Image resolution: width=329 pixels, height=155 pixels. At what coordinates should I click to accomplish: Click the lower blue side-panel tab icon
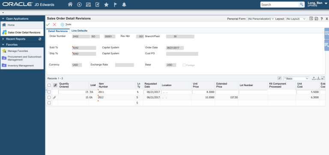(x=327, y=45)
